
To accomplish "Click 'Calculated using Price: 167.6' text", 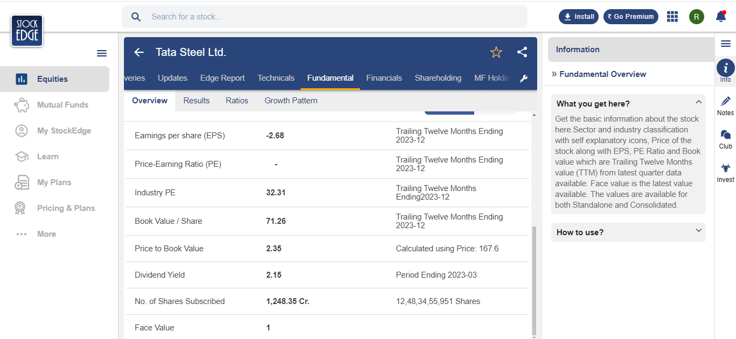I will (447, 249).
